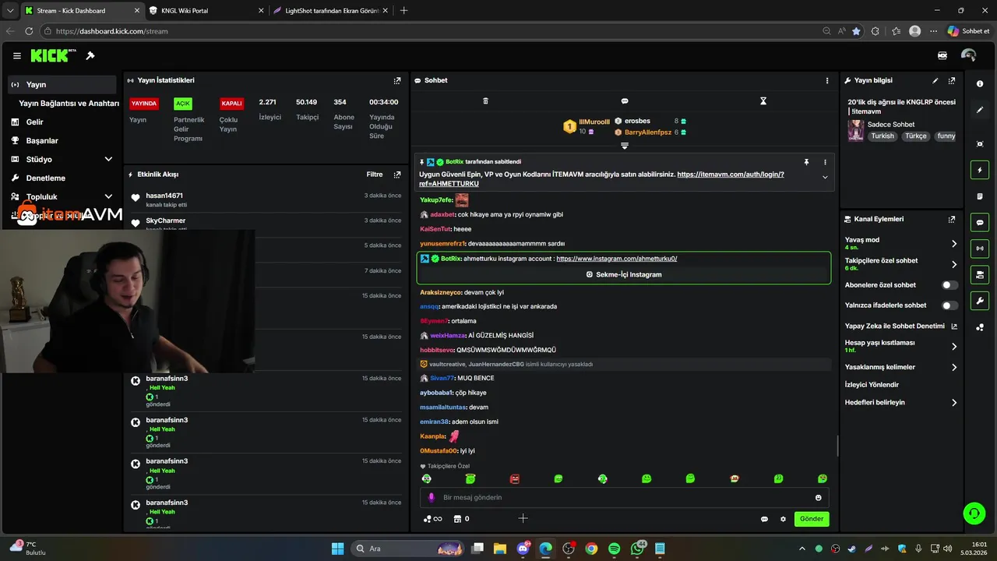Image resolution: width=997 pixels, height=561 pixels.
Task: Click the hourglass icon above chat
Action: click(x=763, y=101)
